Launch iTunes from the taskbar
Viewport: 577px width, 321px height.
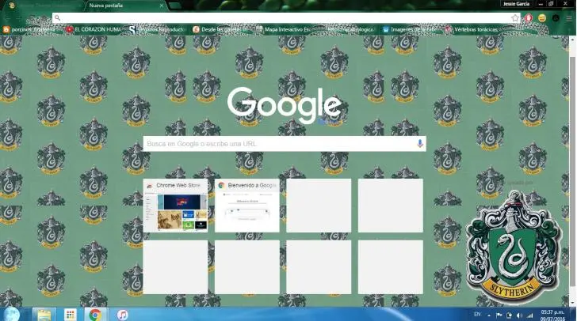click(123, 315)
